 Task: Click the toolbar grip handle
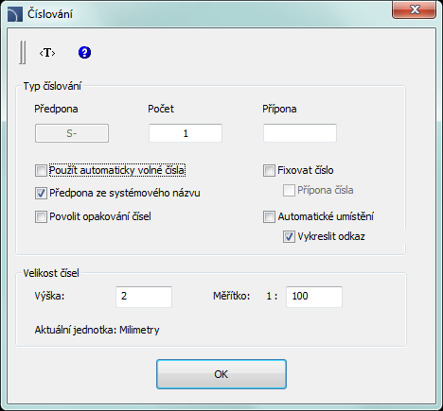pos(23,52)
